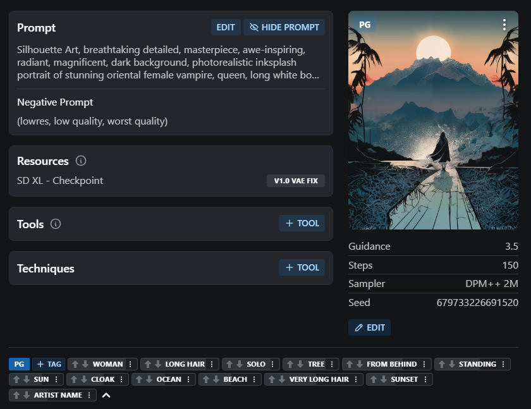The width and height of the screenshot is (531, 409).
Task: Hide the prompt text
Action: point(284,27)
